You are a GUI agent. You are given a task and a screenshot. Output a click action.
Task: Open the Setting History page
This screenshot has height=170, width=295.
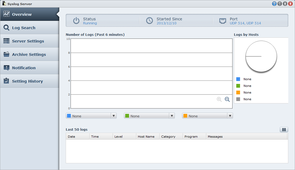(x=27, y=81)
